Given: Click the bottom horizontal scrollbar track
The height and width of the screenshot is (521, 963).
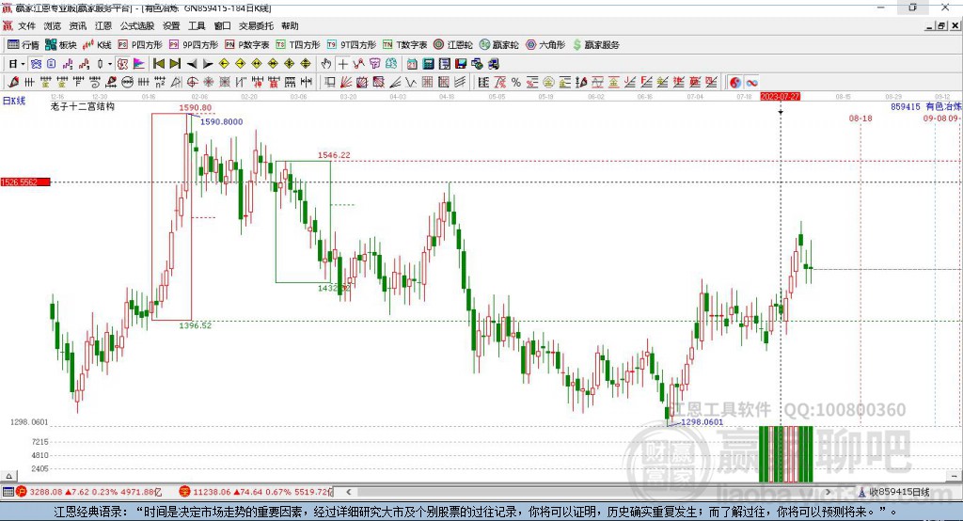Looking at the screenshot, I should [588, 492].
